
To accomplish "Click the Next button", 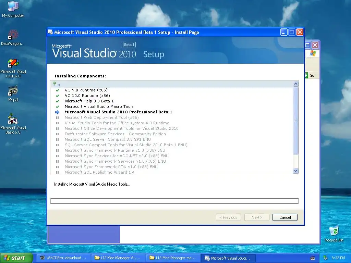I will [257, 217].
